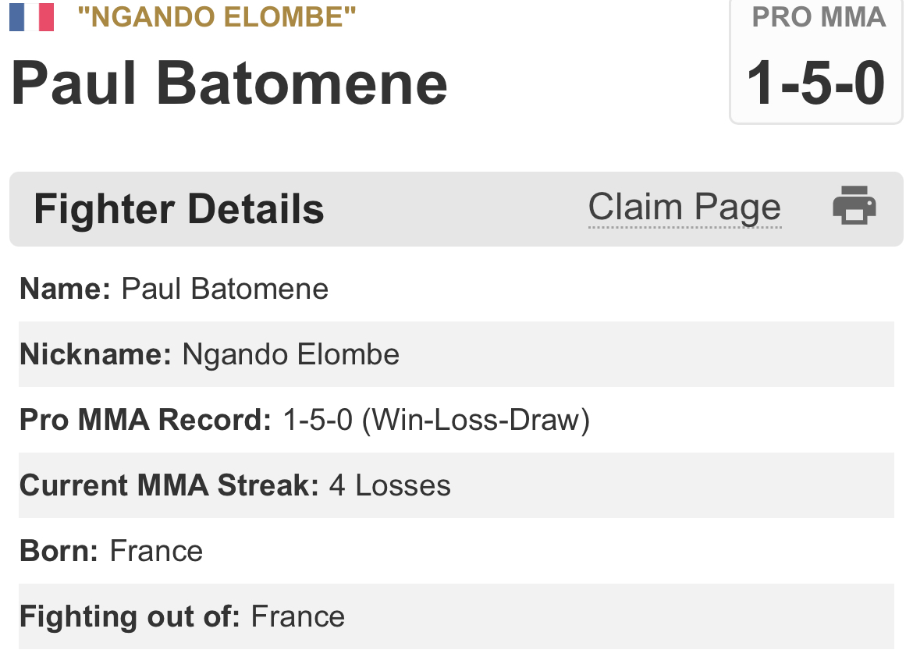Click the 4 Losses streak value
913x657 pixels.
pos(390,486)
